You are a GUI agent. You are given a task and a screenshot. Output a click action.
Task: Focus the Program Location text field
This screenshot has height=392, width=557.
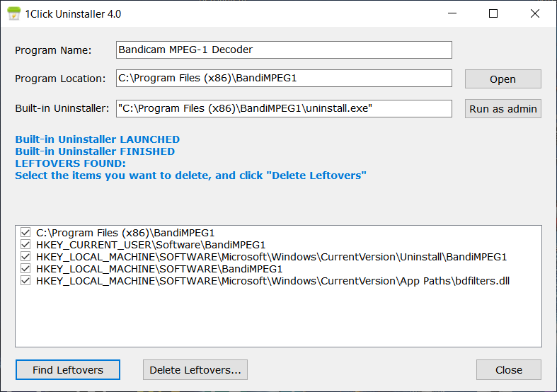tap(283, 79)
